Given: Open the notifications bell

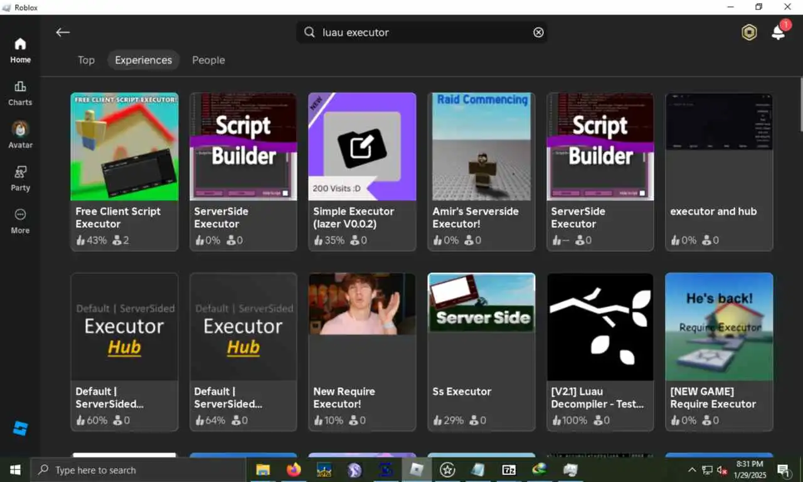Looking at the screenshot, I should (x=779, y=32).
